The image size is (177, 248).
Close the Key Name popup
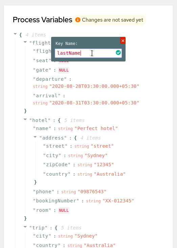[x=123, y=41]
